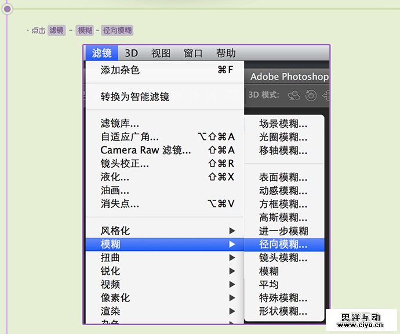This screenshot has width=400, height=334.
Task: Select 动感模糊... blur option
Action: [x=283, y=191]
